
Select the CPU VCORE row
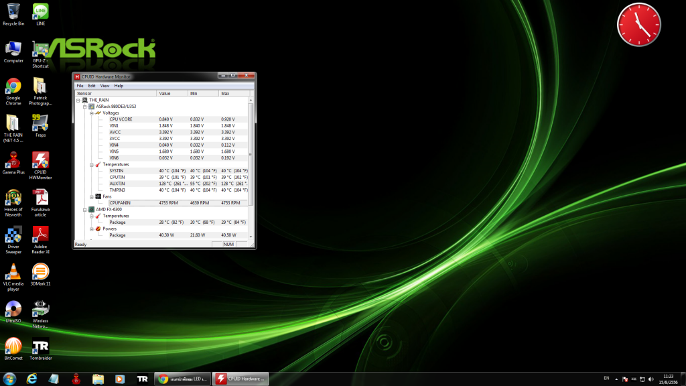[177, 119]
